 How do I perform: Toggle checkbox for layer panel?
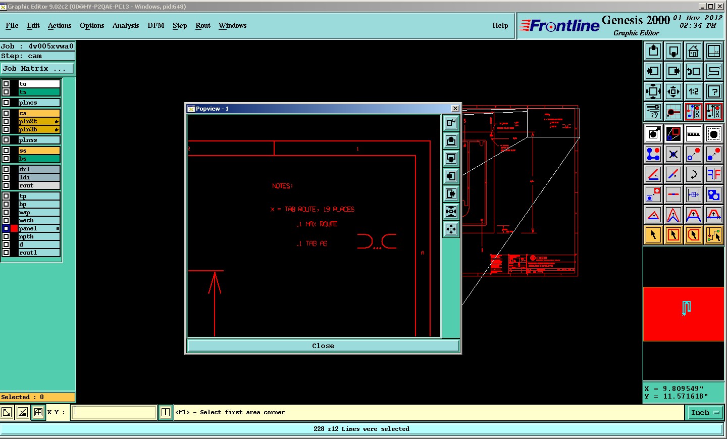(6, 228)
